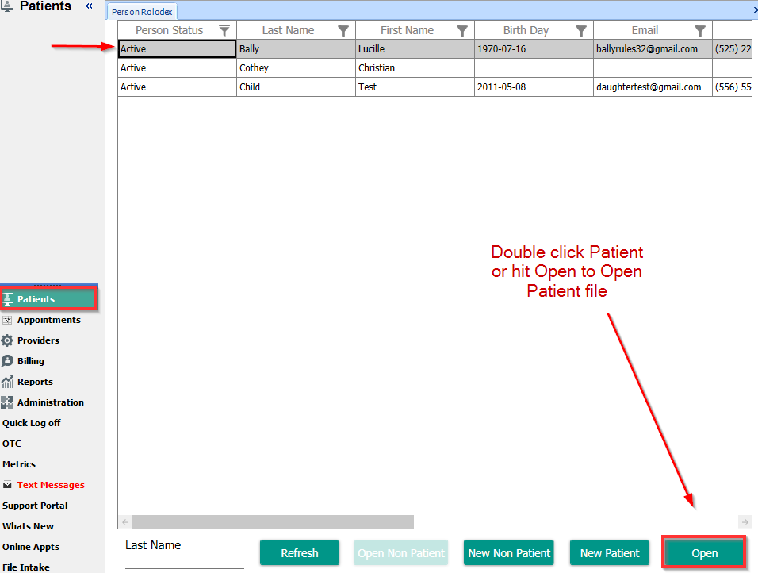This screenshot has height=573, width=758.
Task: Select the Test first name cell
Action: pos(415,87)
